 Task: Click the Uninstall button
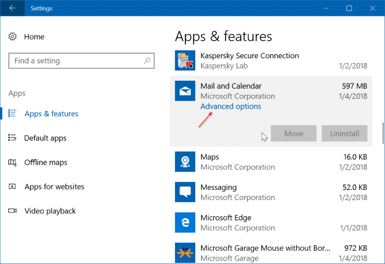pos(344,133)
